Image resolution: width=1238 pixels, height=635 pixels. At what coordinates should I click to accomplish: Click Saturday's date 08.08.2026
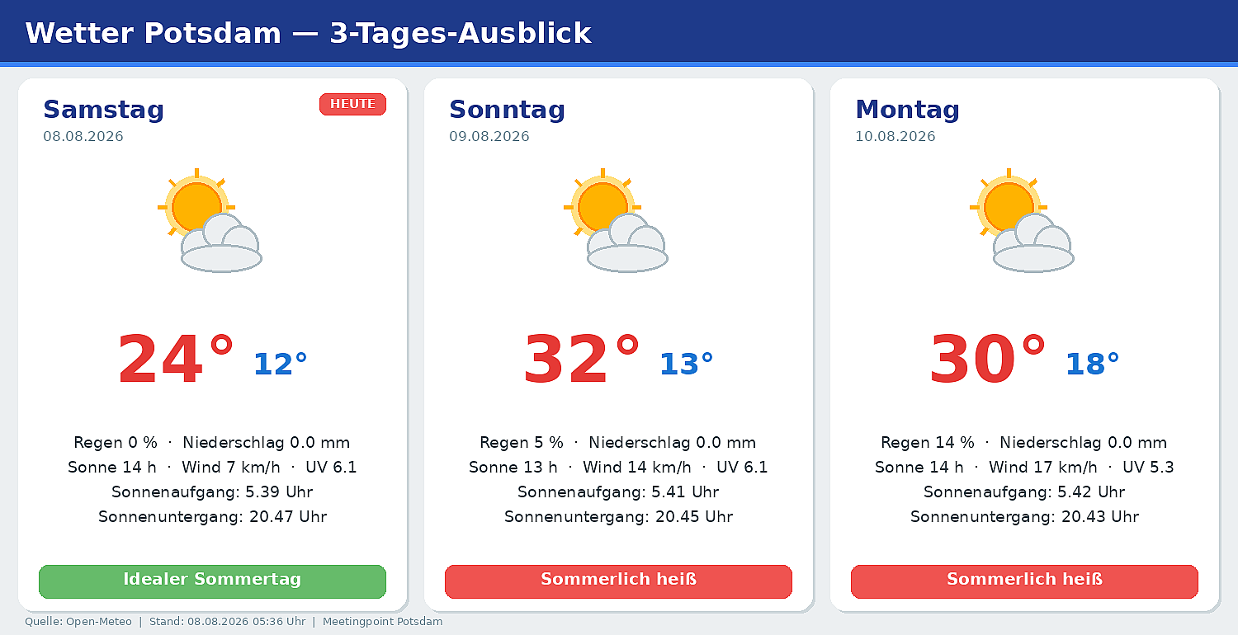pos(83,137)
